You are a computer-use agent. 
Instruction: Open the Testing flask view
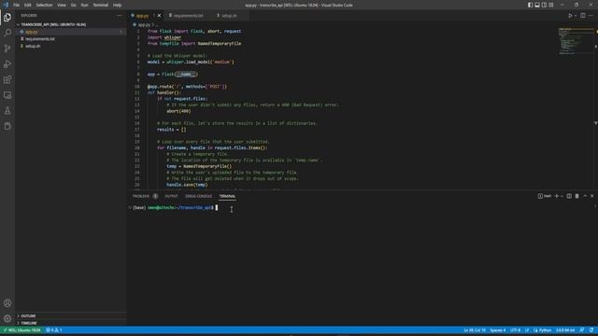(x=7, y=111)
